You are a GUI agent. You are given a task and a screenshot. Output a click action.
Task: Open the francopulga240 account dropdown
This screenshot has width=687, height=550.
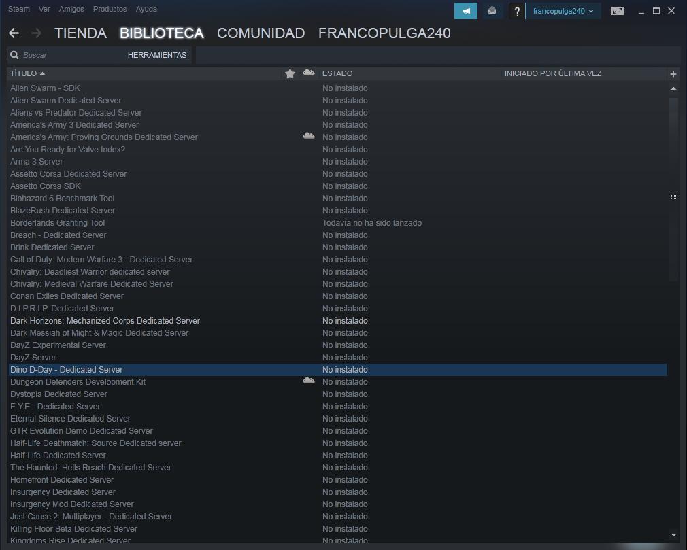(563, 11)
